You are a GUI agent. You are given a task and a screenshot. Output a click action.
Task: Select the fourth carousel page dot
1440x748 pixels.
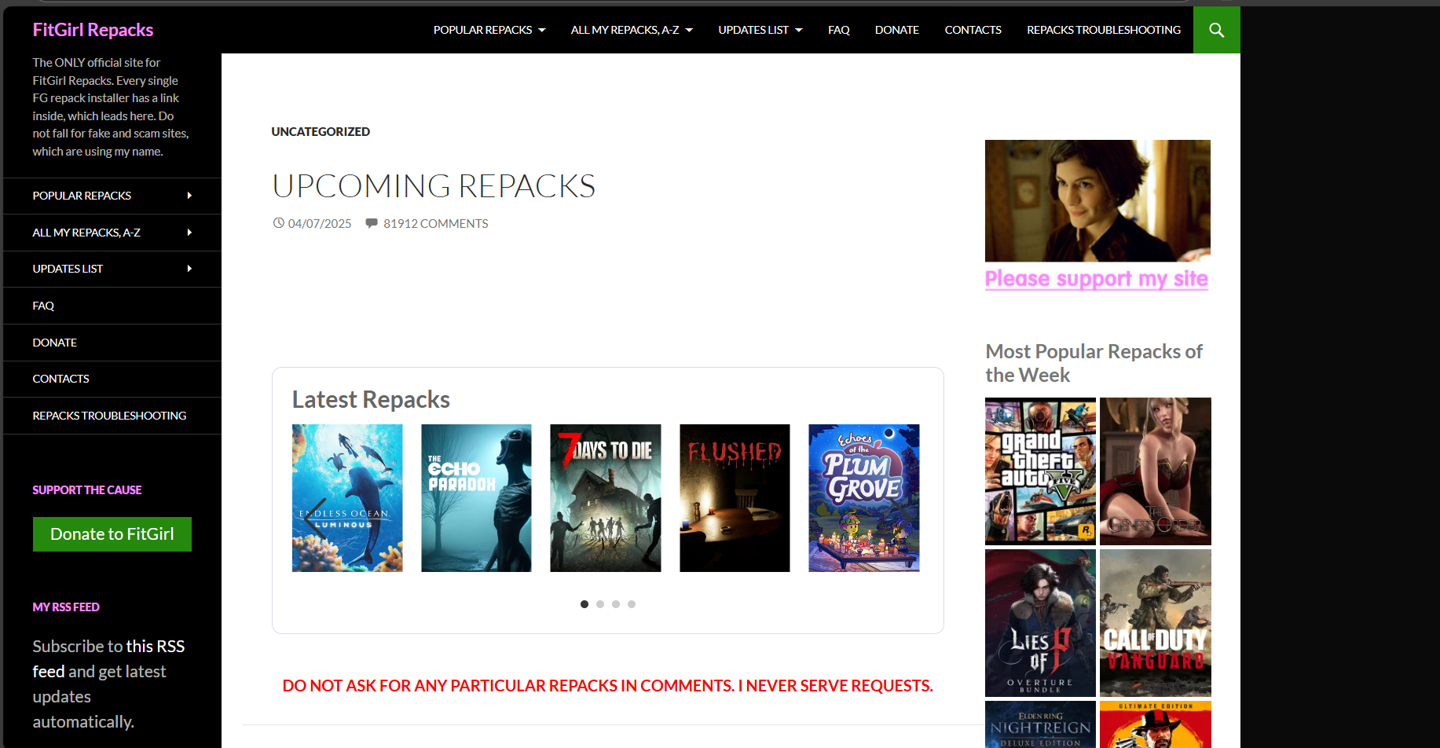632,604
